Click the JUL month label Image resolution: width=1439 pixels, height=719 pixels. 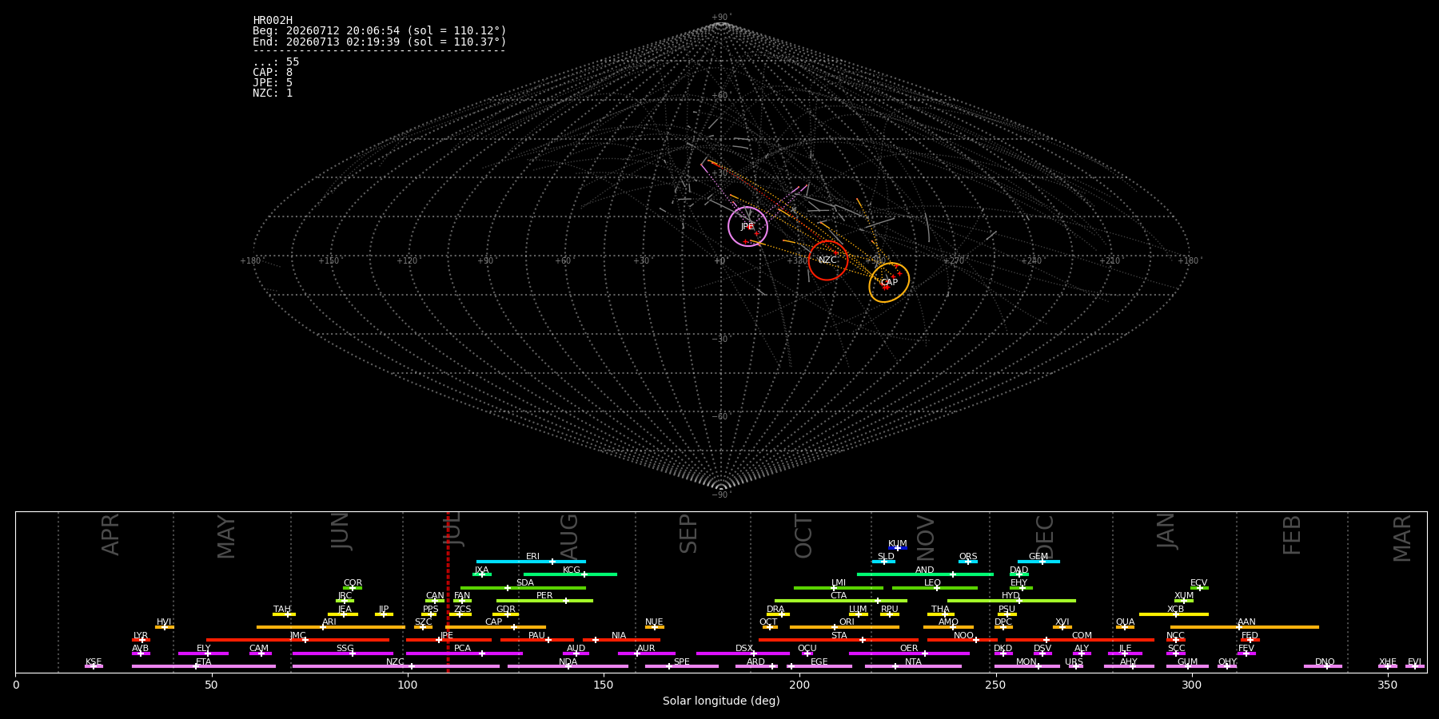click(x=452, y=529)
